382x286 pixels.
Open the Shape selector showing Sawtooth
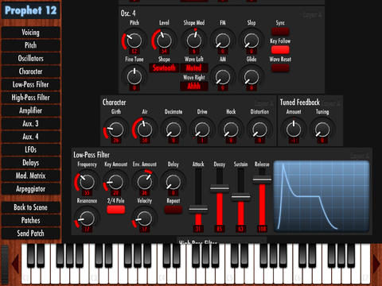tap(164, 68)
